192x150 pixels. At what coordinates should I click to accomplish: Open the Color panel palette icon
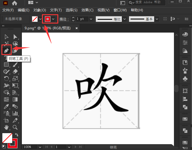click(x=185, y=34)
